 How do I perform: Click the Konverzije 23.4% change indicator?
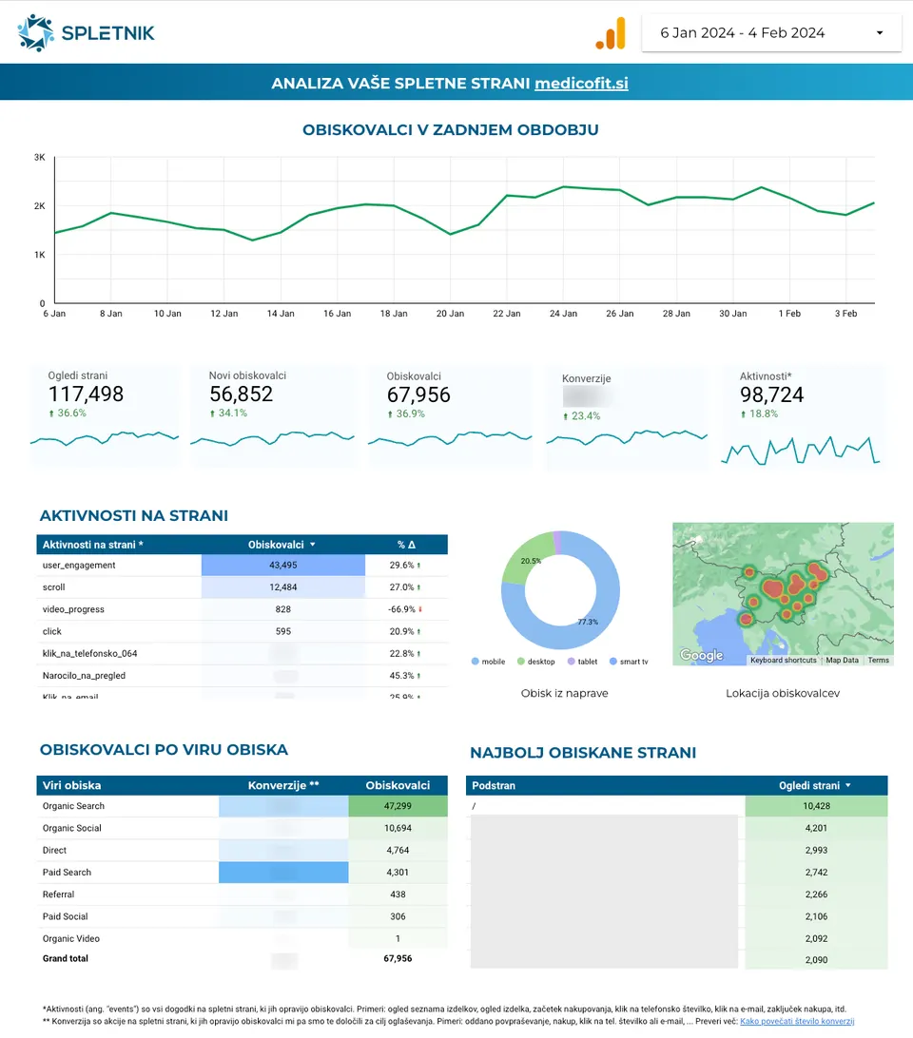tap(582, 416)
